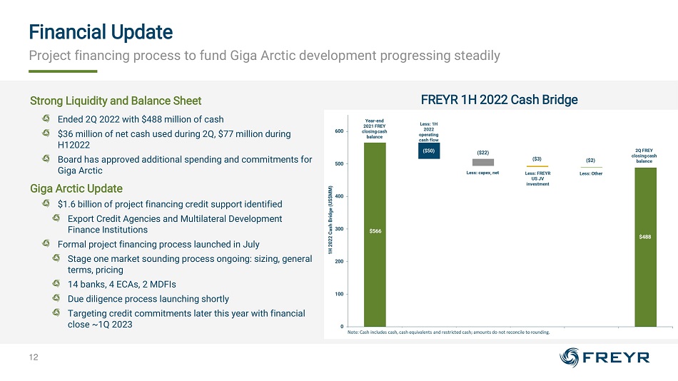This screenshot has height=381, width=678.
Task: Click bullet icon beside 'Due diligence process'
Action: click(57, 299)
